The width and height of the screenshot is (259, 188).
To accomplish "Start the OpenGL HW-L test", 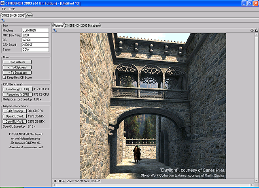I will click(x=15, y=122).
